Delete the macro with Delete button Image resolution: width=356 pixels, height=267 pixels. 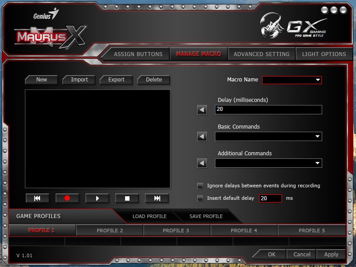(154, 80)
